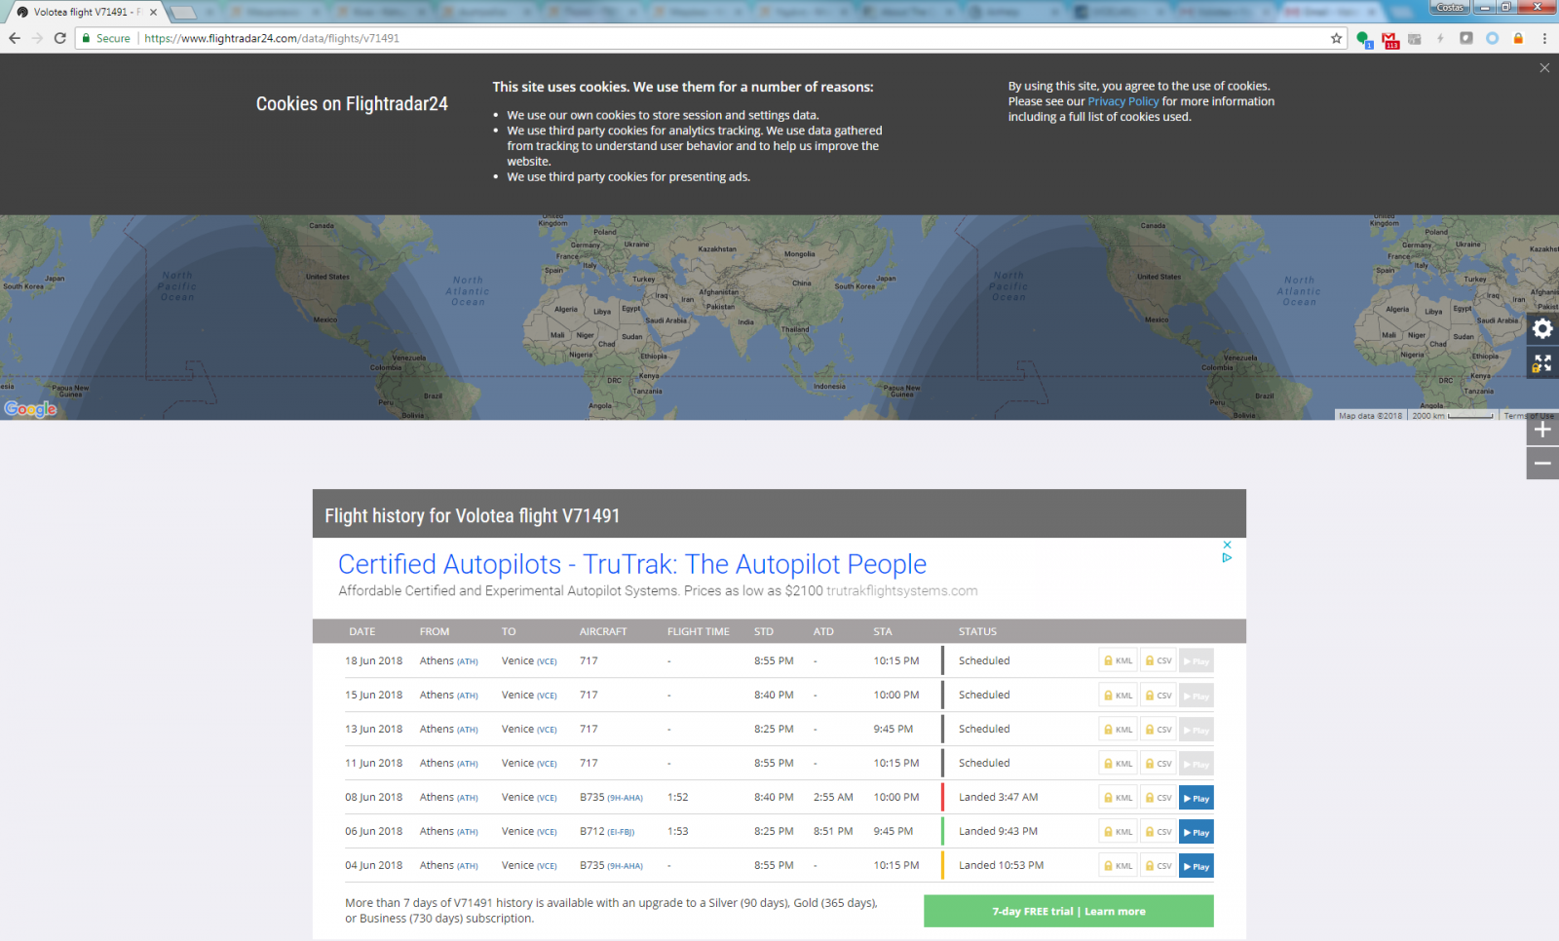Open the Privacy Policy link
This screenshot has width=1559, height=941.
click(1123, 101)
